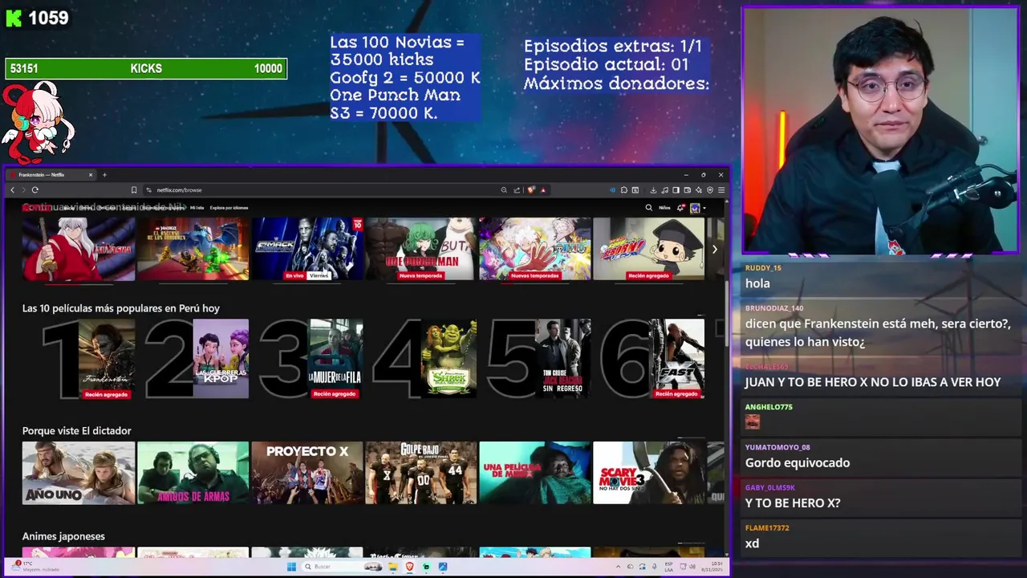This screenshot has height=578, width=1027.
Task: Open number 1 movie Frankenstein poster
Action: click(x=108, y=359)
